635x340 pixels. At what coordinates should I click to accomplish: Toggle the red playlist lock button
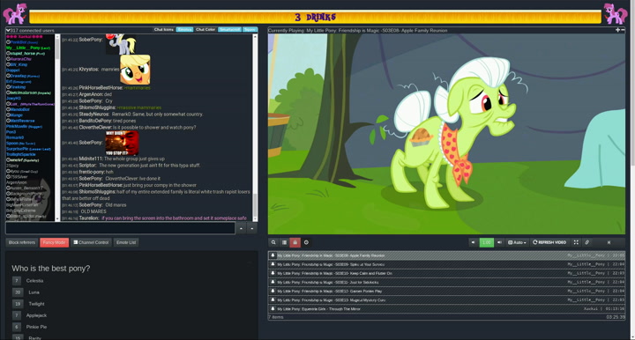[x=295, y=242]
